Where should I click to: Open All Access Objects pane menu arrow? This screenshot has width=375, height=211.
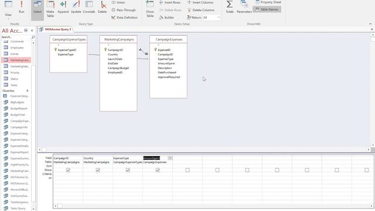[x=26, y=30]
